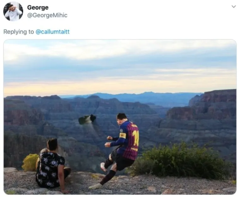Open the @callumtaitt mention link
Screen dimensions: 240x199
pyautogui.click(x=52, y=32)
